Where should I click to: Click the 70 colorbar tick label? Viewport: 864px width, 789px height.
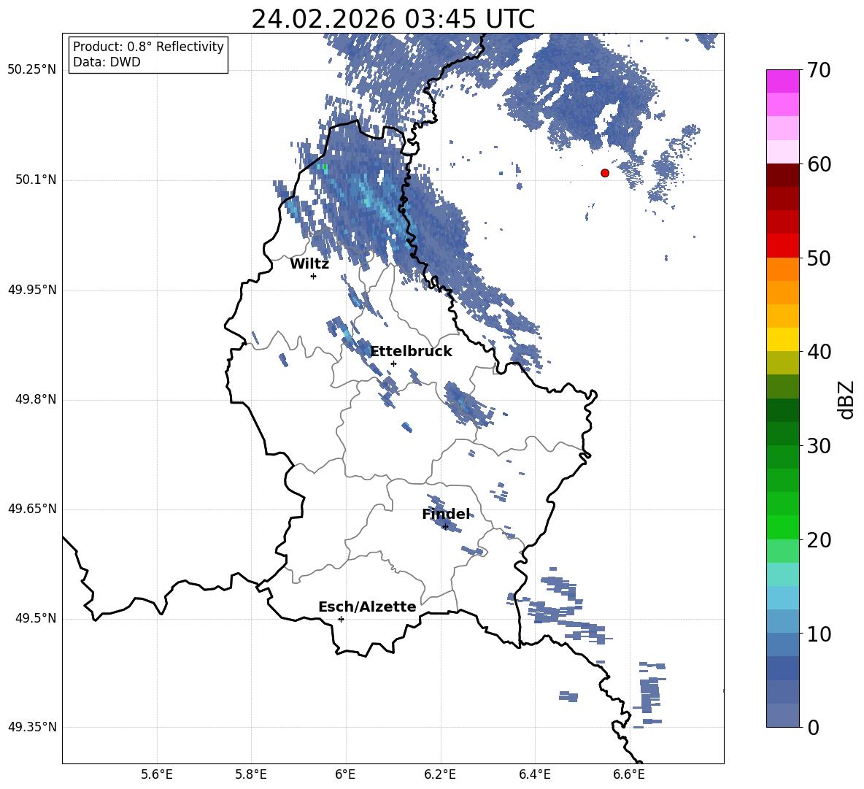tap(819, 70)
